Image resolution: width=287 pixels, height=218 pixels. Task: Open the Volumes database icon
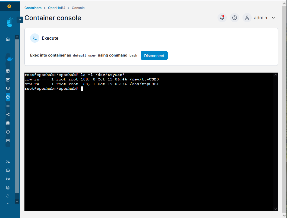tap(8, 123)
